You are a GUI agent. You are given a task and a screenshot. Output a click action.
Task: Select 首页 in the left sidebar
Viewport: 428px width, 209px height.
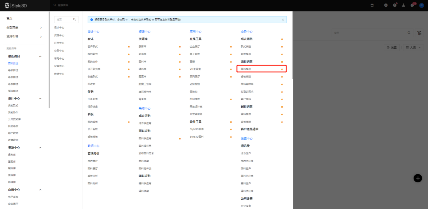tap(10, 18)
